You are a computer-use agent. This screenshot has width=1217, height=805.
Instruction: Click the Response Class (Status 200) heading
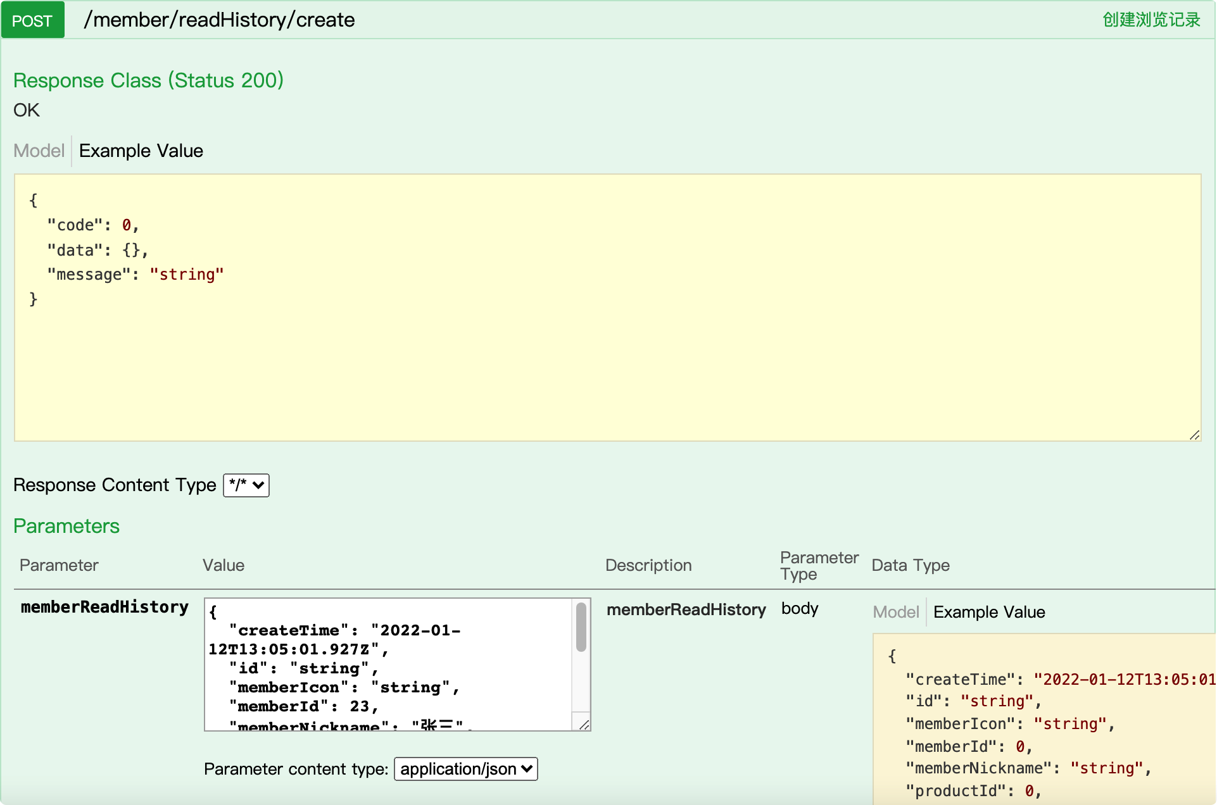click(148, 80)
